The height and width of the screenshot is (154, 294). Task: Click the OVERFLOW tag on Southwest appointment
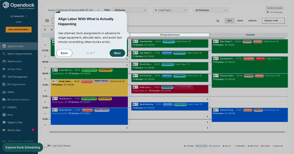coord(260,59)
